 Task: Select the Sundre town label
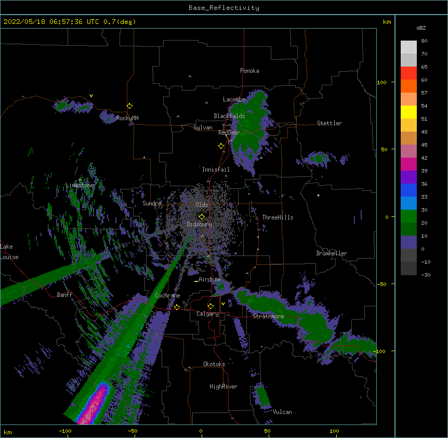coord(152,203)
